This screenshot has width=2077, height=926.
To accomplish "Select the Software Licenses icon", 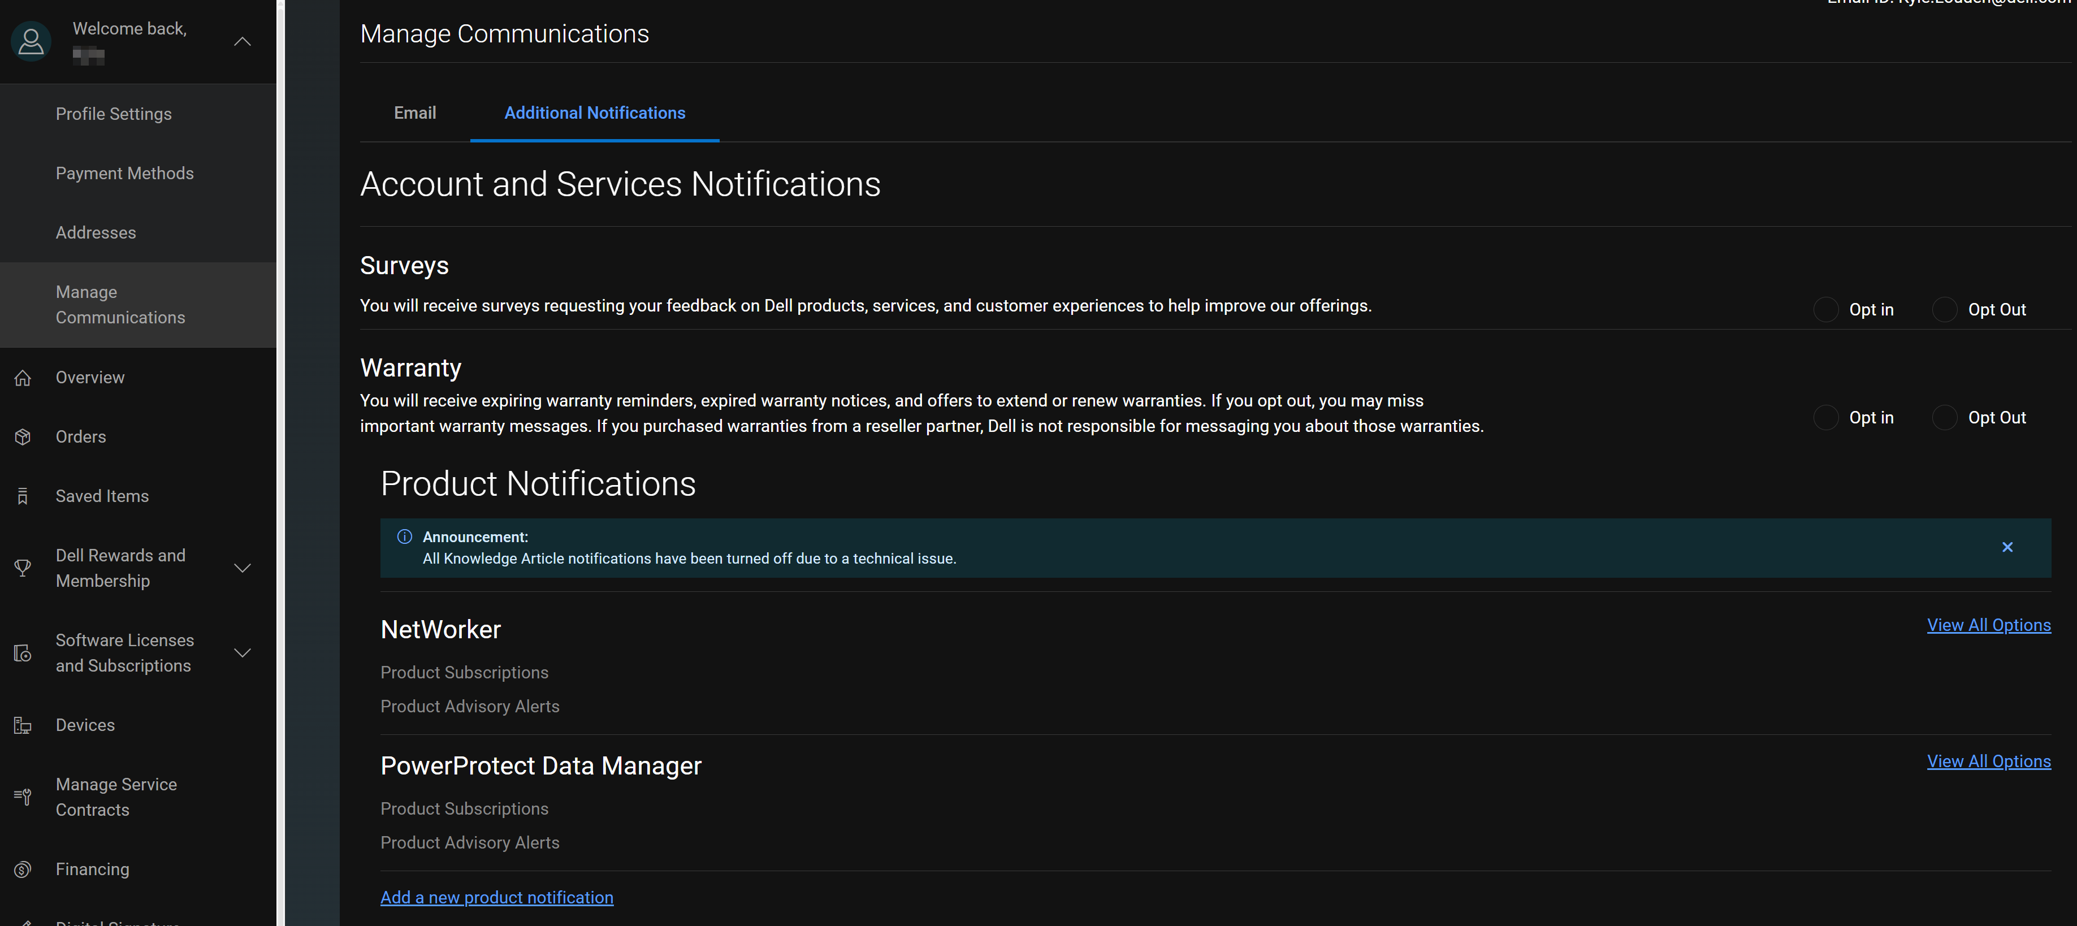I will tap(23, 652).
